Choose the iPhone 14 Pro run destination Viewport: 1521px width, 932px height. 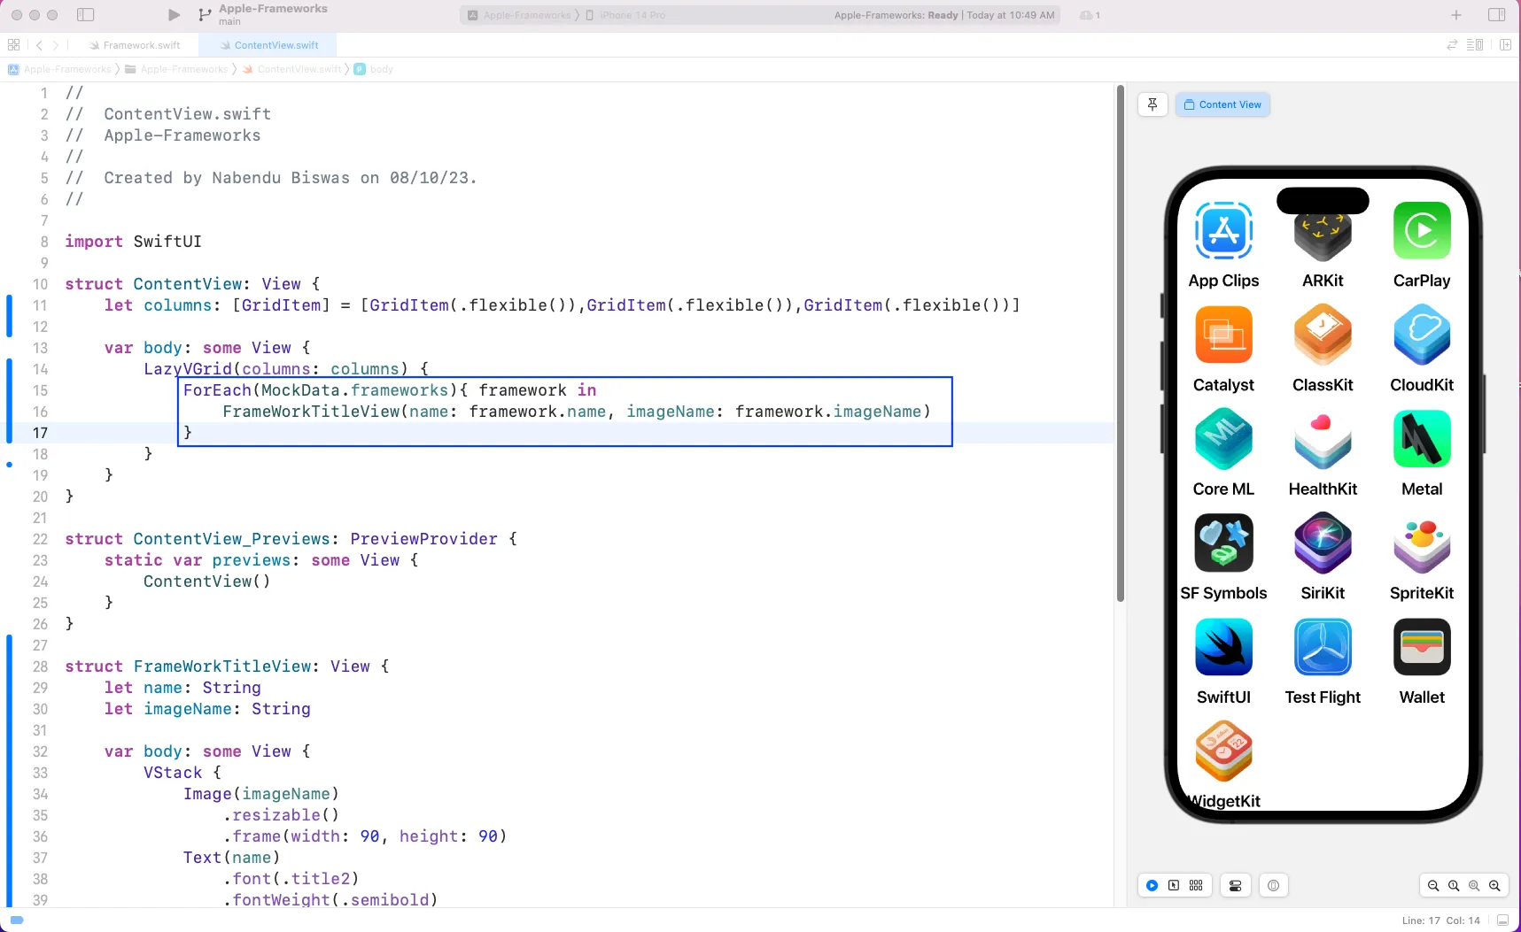pyautogui.click(x=625, y=15)
